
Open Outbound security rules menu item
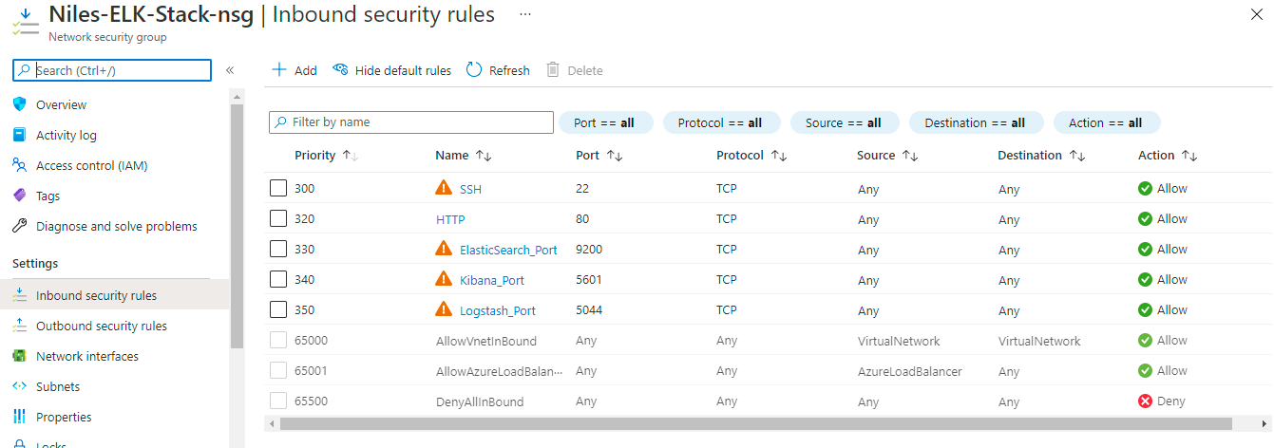(101, 326)
